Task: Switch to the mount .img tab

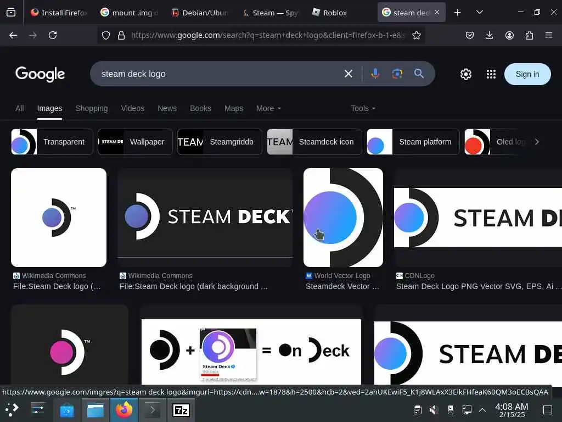Action: (x=130, y=13)
